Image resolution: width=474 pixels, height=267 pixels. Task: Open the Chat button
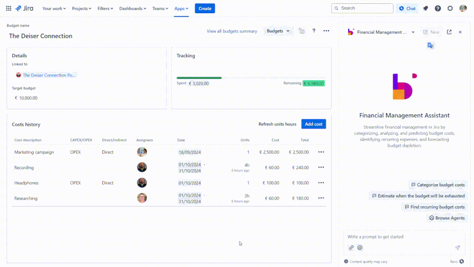point(408,9)
